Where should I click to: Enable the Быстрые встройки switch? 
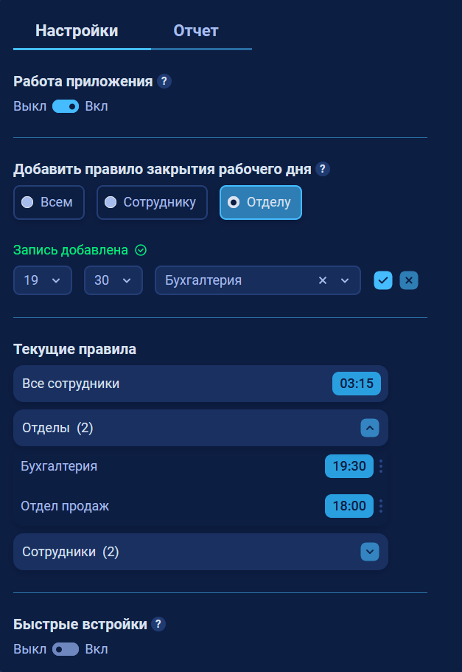pos(66,649)
